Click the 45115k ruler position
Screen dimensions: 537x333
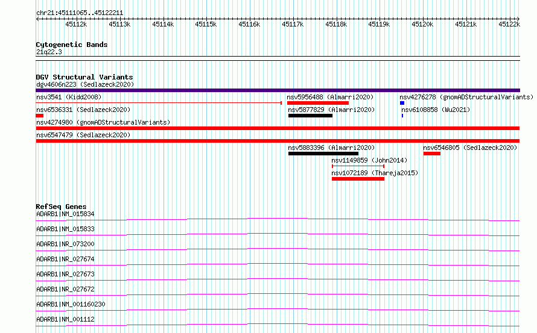pyautogui.click(x=206, y=24)
